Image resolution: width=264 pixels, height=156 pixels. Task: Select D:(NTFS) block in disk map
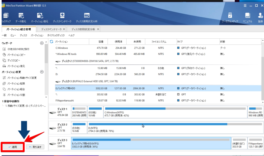(x=175, y=128)
